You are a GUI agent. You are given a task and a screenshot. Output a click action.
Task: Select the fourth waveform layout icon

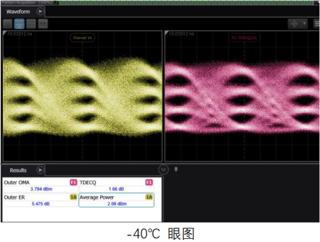click(43, 23)
